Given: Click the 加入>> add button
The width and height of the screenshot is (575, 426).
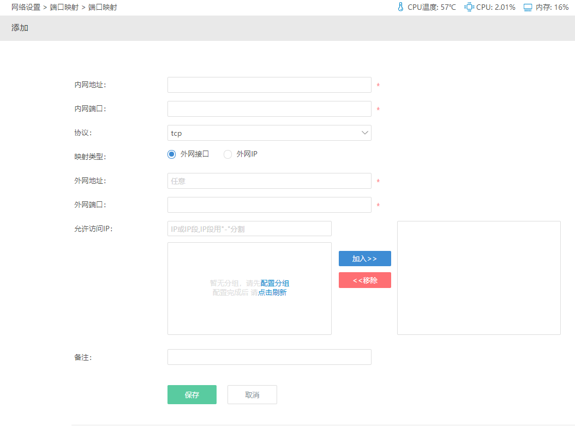Looking at the screenshot, I should [x=364, y=258].
